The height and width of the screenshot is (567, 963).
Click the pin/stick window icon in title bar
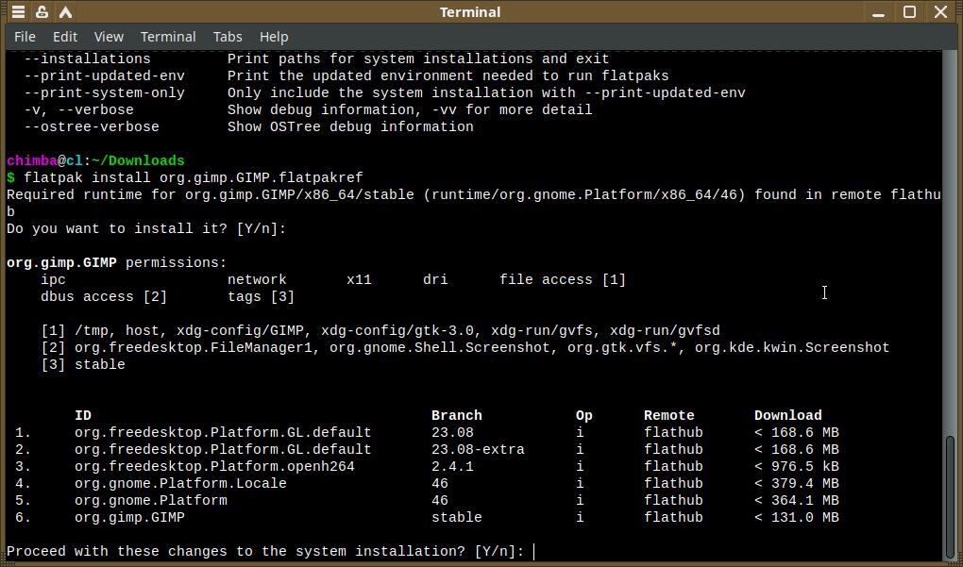(42, 12)
